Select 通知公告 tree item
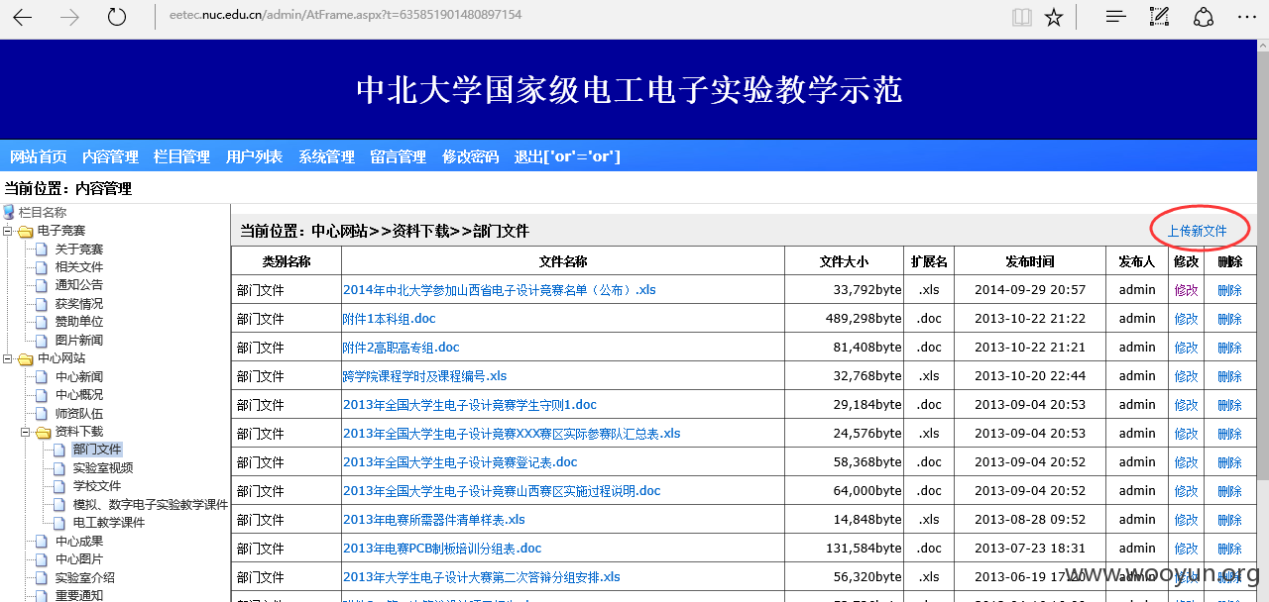The height and width of the screenshot is (602, 1269). [x=78, y=285]
